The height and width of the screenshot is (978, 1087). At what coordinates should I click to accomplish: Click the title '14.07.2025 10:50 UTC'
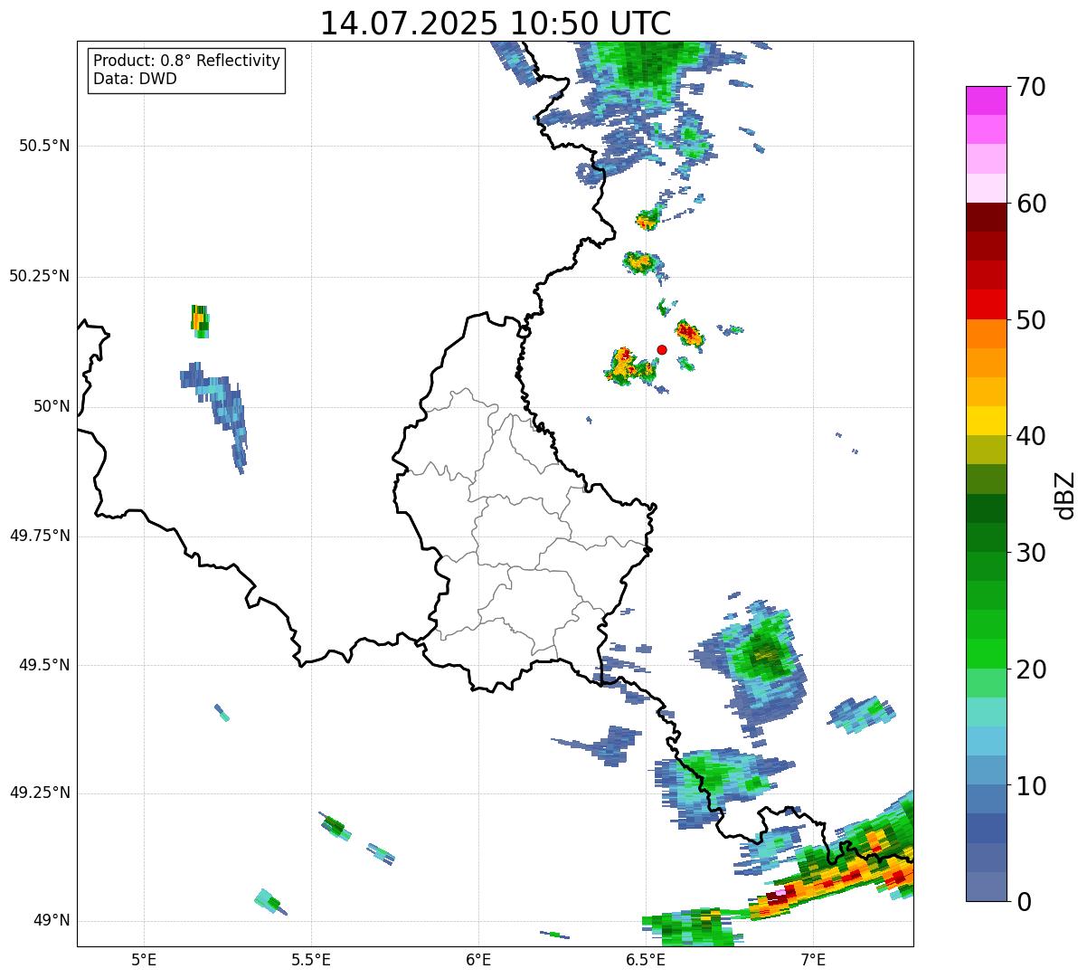tap(496, 23)
